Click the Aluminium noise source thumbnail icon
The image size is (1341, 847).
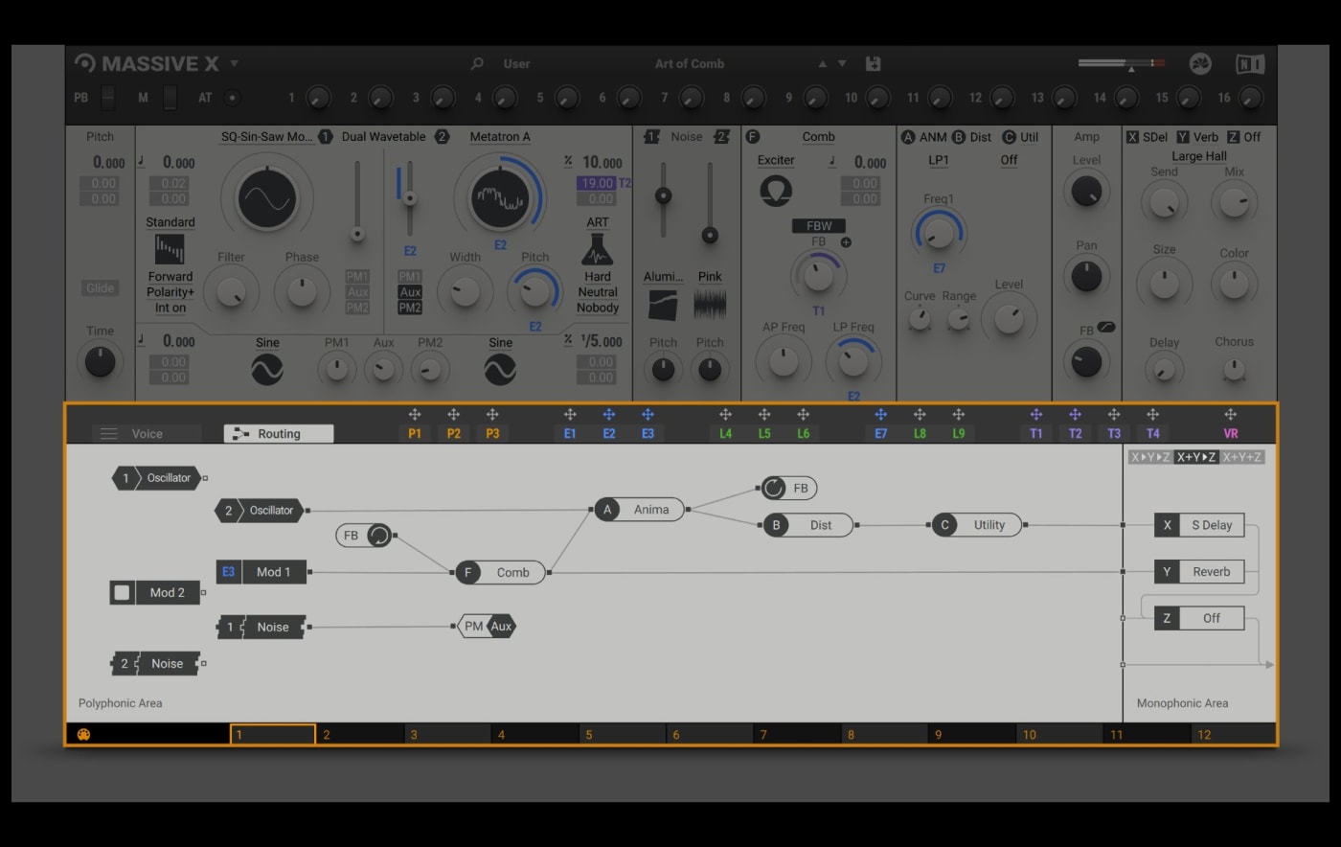coord(663,305)
